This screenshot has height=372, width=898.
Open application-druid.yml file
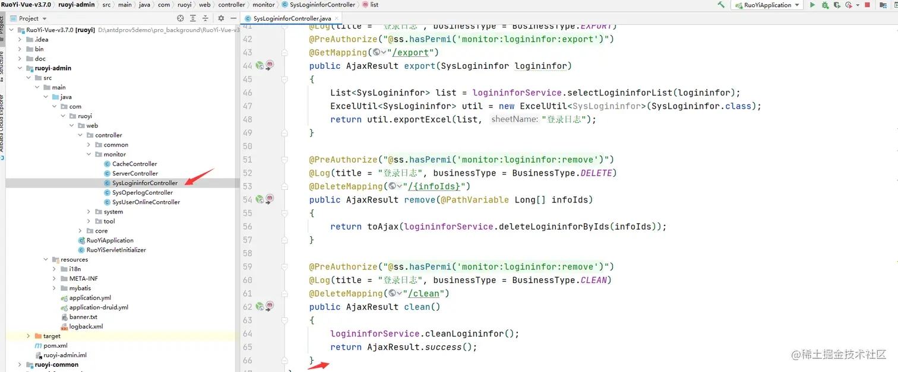pyautogui.click(x=94, y=307)
